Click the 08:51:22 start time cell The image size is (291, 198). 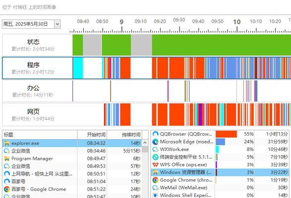(96, 189)
